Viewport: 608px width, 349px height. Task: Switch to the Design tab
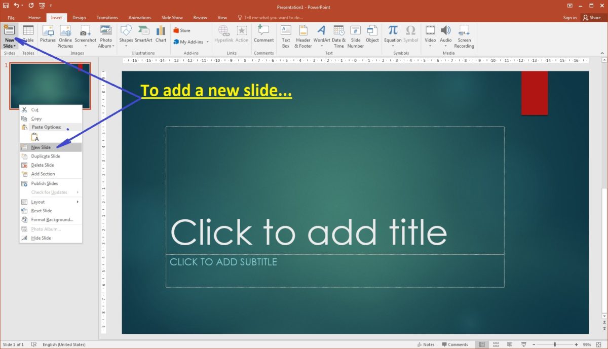click(79, 17)
